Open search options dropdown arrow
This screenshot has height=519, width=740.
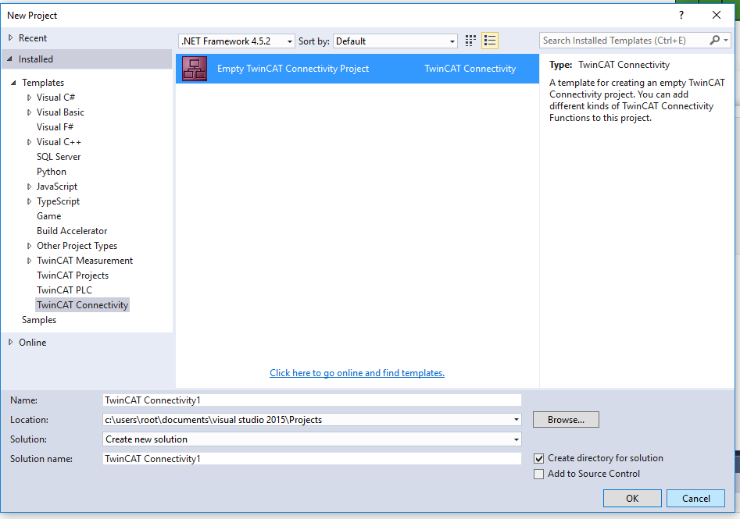click(726, 41)
